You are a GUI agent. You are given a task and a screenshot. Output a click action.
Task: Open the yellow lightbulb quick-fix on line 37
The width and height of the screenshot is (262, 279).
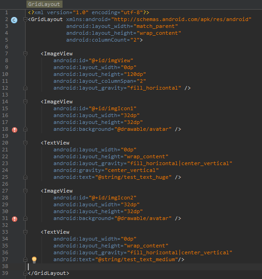coord(34,260)
